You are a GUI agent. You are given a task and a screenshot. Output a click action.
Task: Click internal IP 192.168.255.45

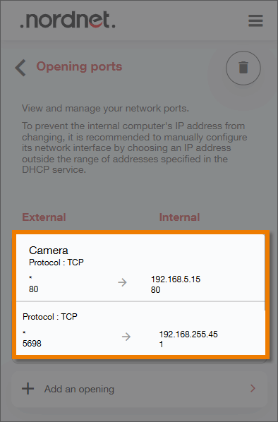188,334
